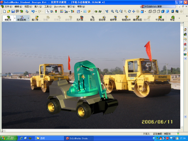Open SolidWorks Resources home icon in task pane
The height and width of the screenshot is (141, 188).
185,29
